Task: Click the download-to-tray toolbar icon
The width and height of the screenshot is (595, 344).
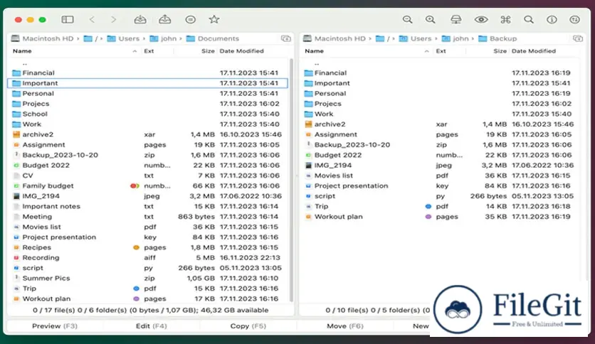Action: tap(140, 19)
